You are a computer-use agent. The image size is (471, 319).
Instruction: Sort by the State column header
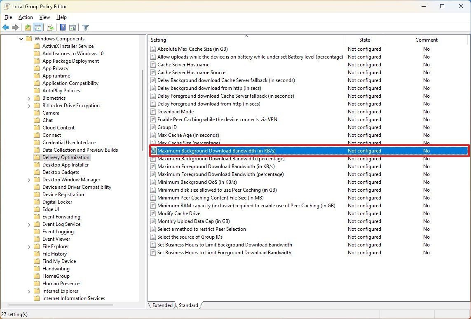[364, 40]
